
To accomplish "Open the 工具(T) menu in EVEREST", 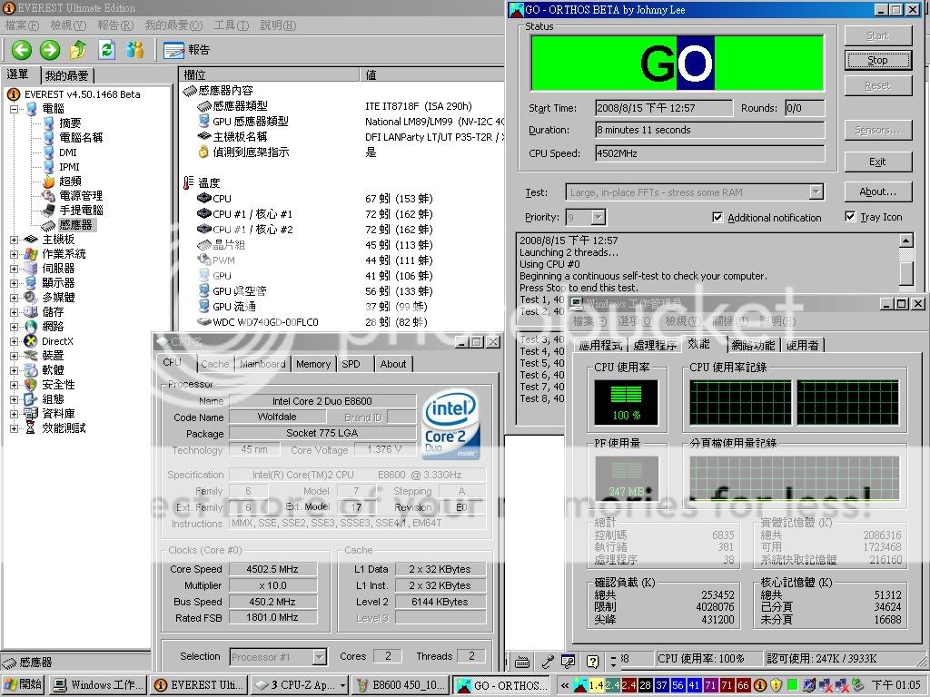I will click(231, 25).
